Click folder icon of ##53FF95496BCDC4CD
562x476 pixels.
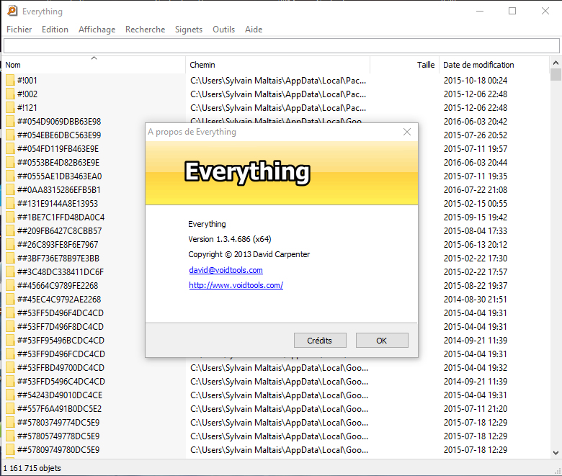point(10,340)
